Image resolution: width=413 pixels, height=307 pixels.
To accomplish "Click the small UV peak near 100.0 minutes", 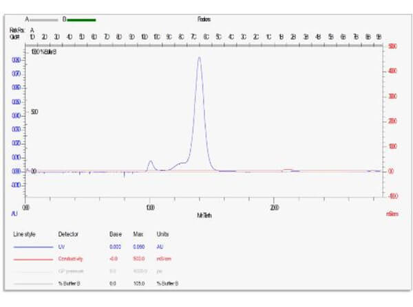I will 151,161.
